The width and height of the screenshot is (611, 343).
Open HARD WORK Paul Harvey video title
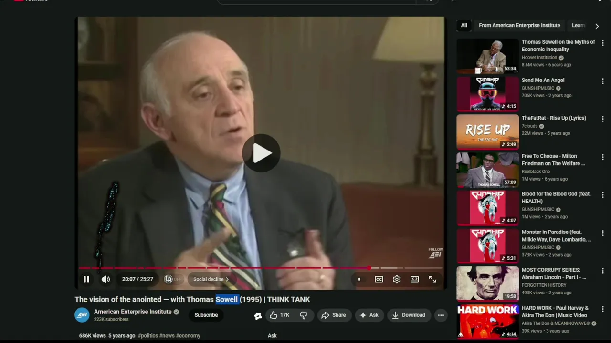555,312
